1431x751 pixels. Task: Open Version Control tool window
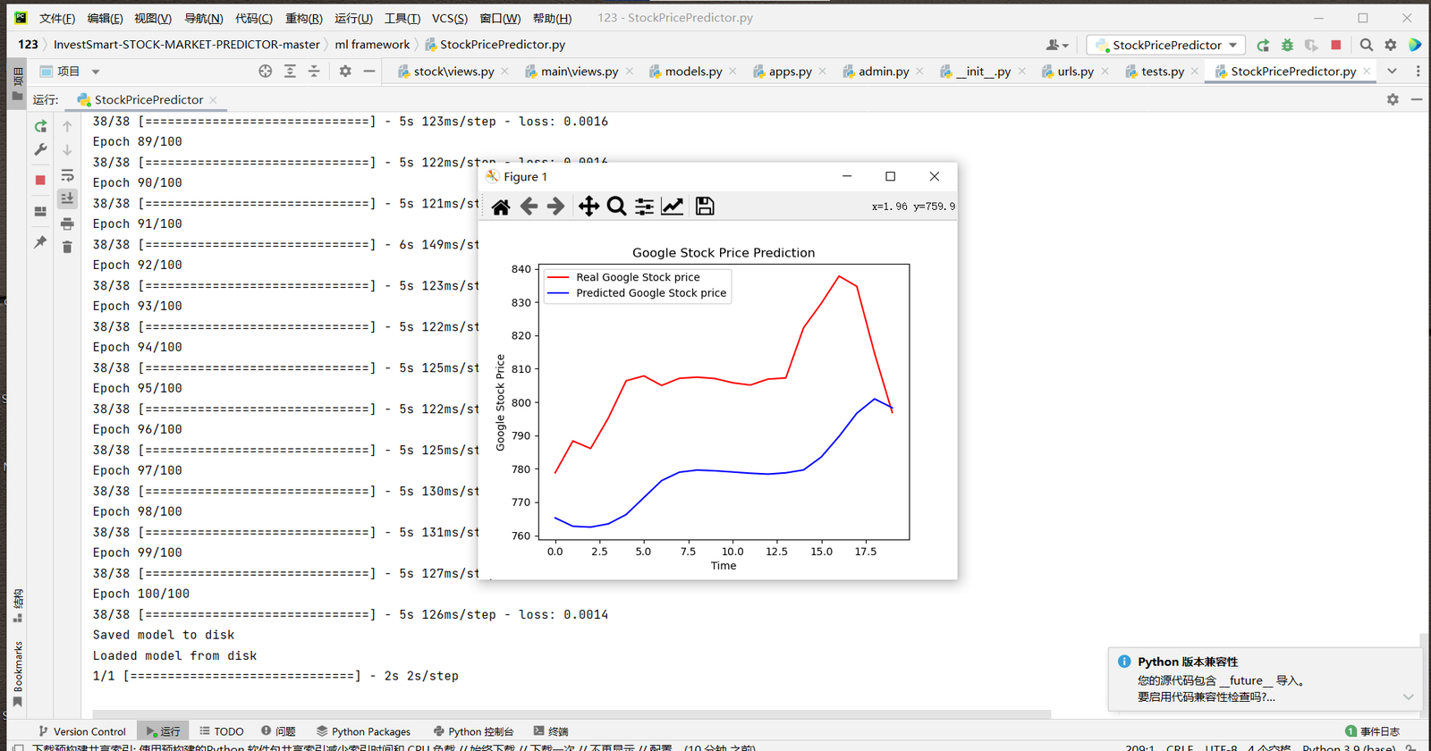pos(81,731)
